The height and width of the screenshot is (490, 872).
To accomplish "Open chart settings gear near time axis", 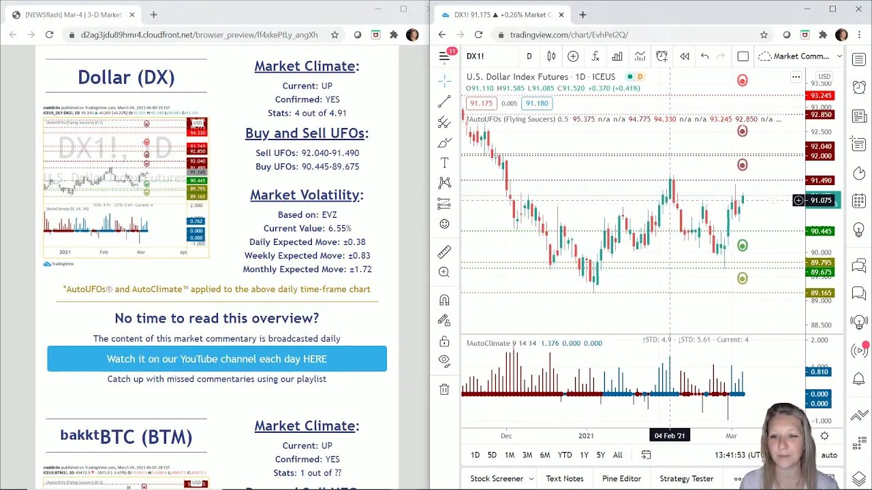I will [x=824, y=436].
